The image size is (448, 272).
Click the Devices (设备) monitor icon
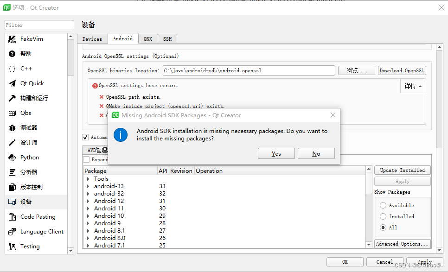click(12, 202)
